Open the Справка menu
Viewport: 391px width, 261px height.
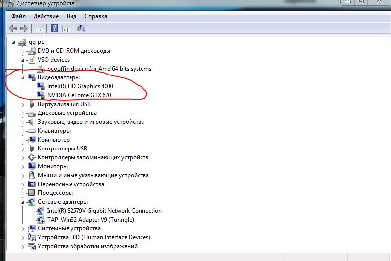pyautogui.click(x=95, y=16)
